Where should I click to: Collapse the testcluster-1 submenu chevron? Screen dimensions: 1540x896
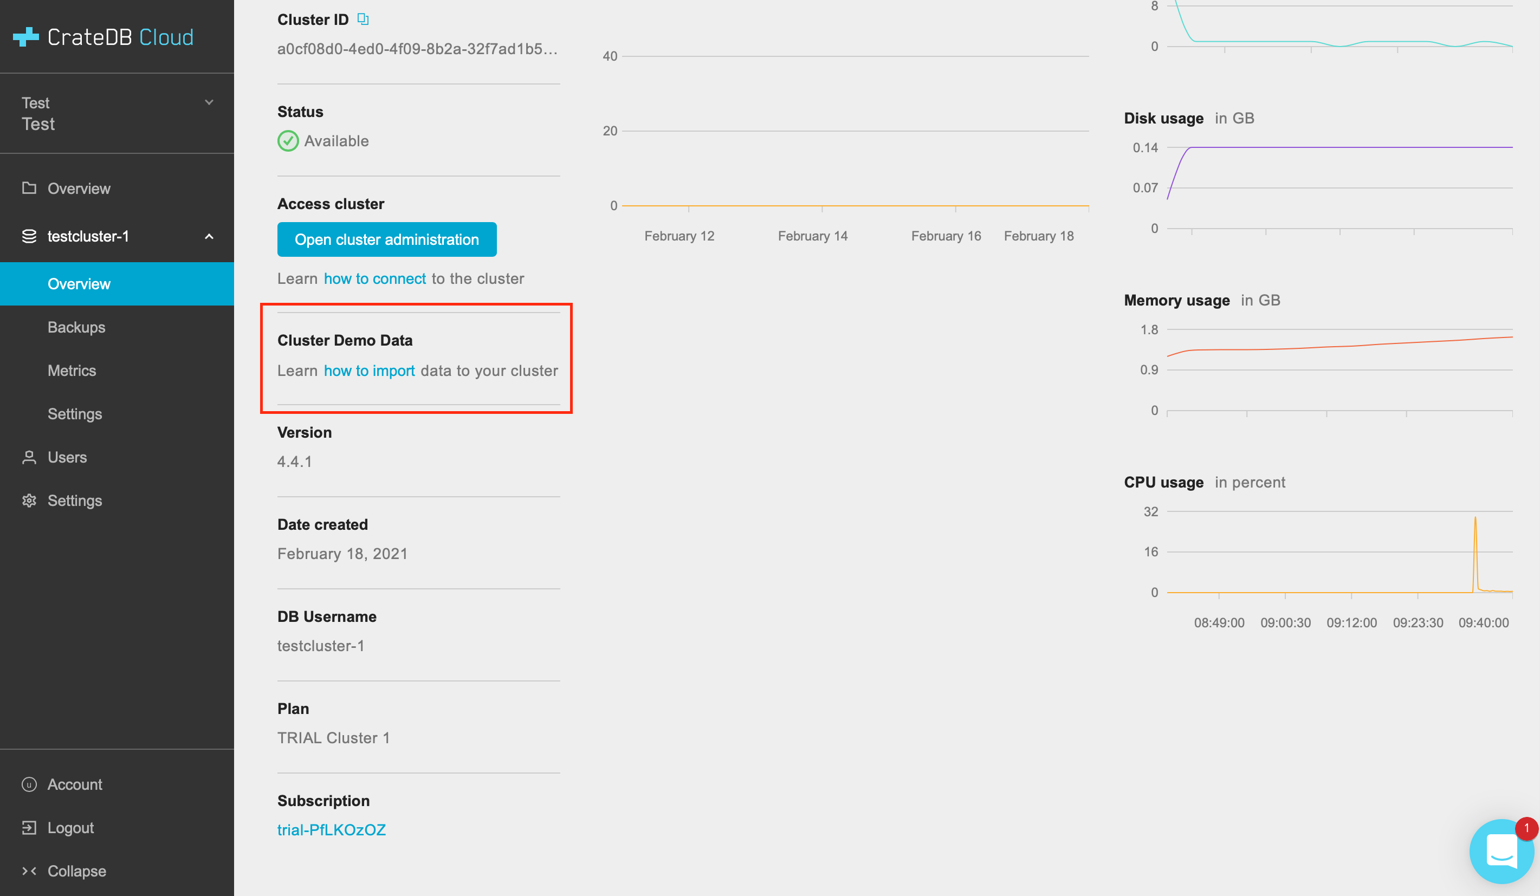209,236
